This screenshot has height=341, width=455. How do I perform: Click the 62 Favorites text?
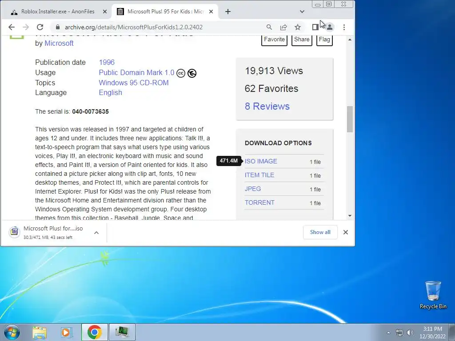coord(271,88)
